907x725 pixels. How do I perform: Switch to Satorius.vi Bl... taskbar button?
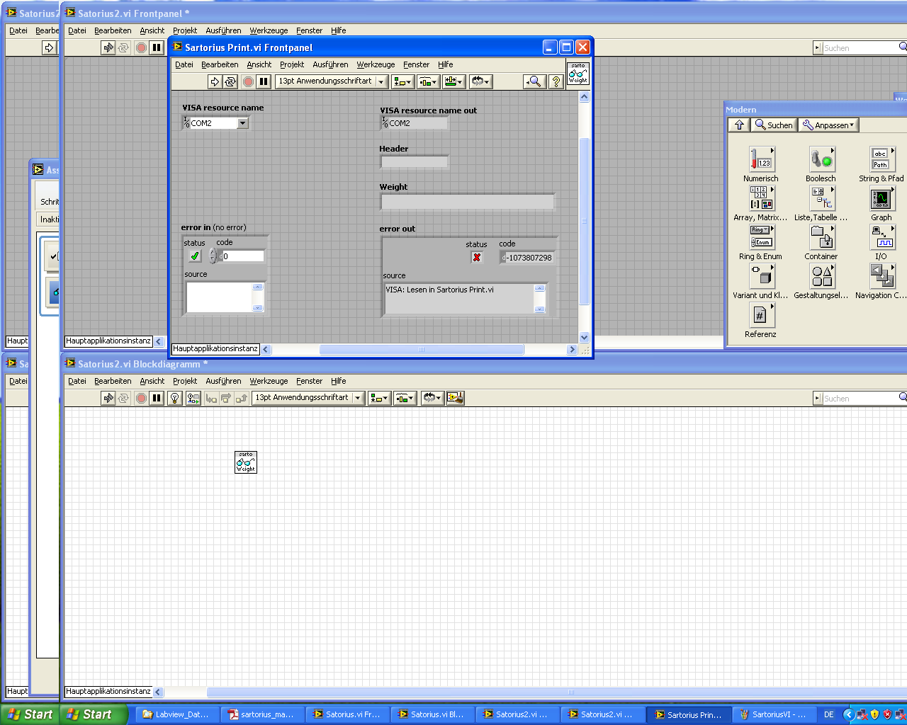(432, 714)
